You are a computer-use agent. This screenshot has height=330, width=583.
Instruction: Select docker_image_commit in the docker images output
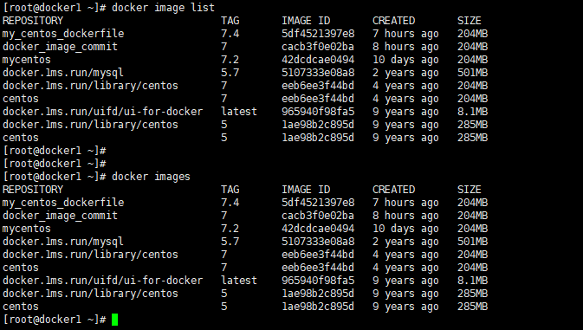coord(61,216)
